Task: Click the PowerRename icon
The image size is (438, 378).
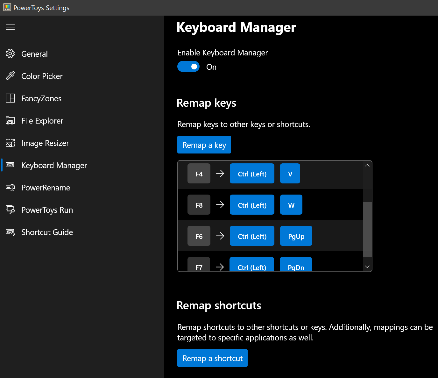Action: (x=10, y=188)
